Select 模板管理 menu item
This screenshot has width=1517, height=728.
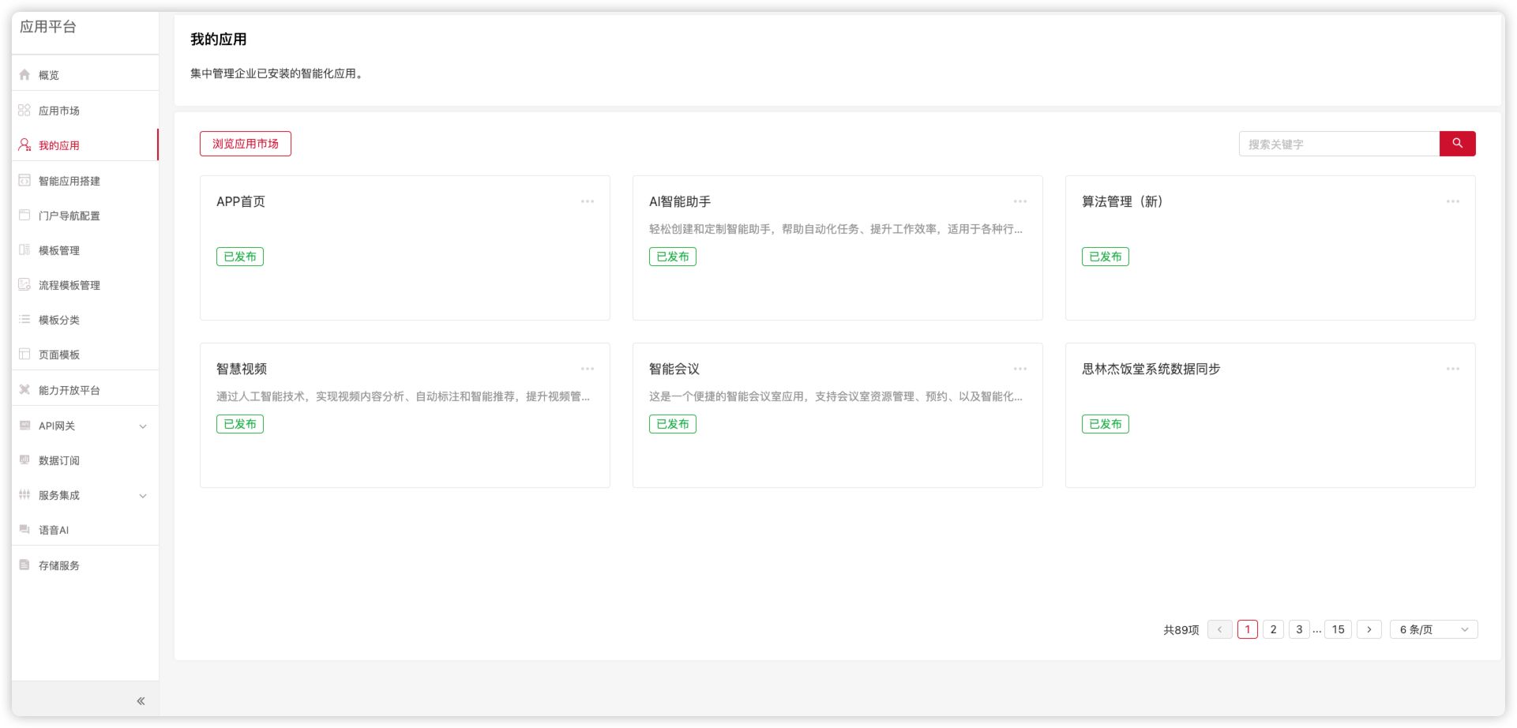(x=59, y=250)
